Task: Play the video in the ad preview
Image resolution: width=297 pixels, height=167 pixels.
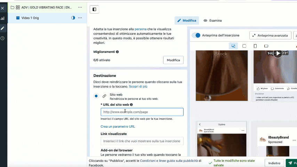Action: (277, 54)
